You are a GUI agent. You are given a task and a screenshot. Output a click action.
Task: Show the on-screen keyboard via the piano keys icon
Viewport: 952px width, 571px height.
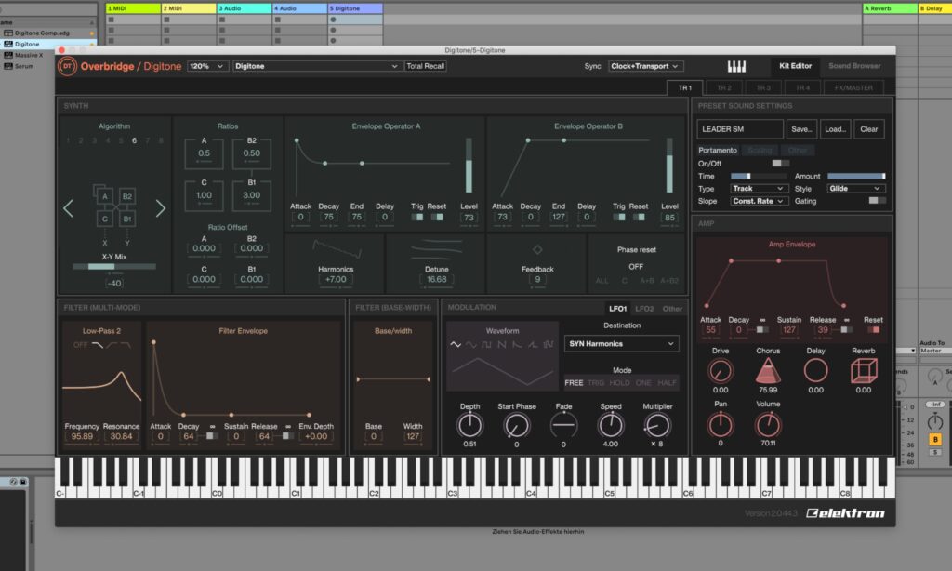736,66
